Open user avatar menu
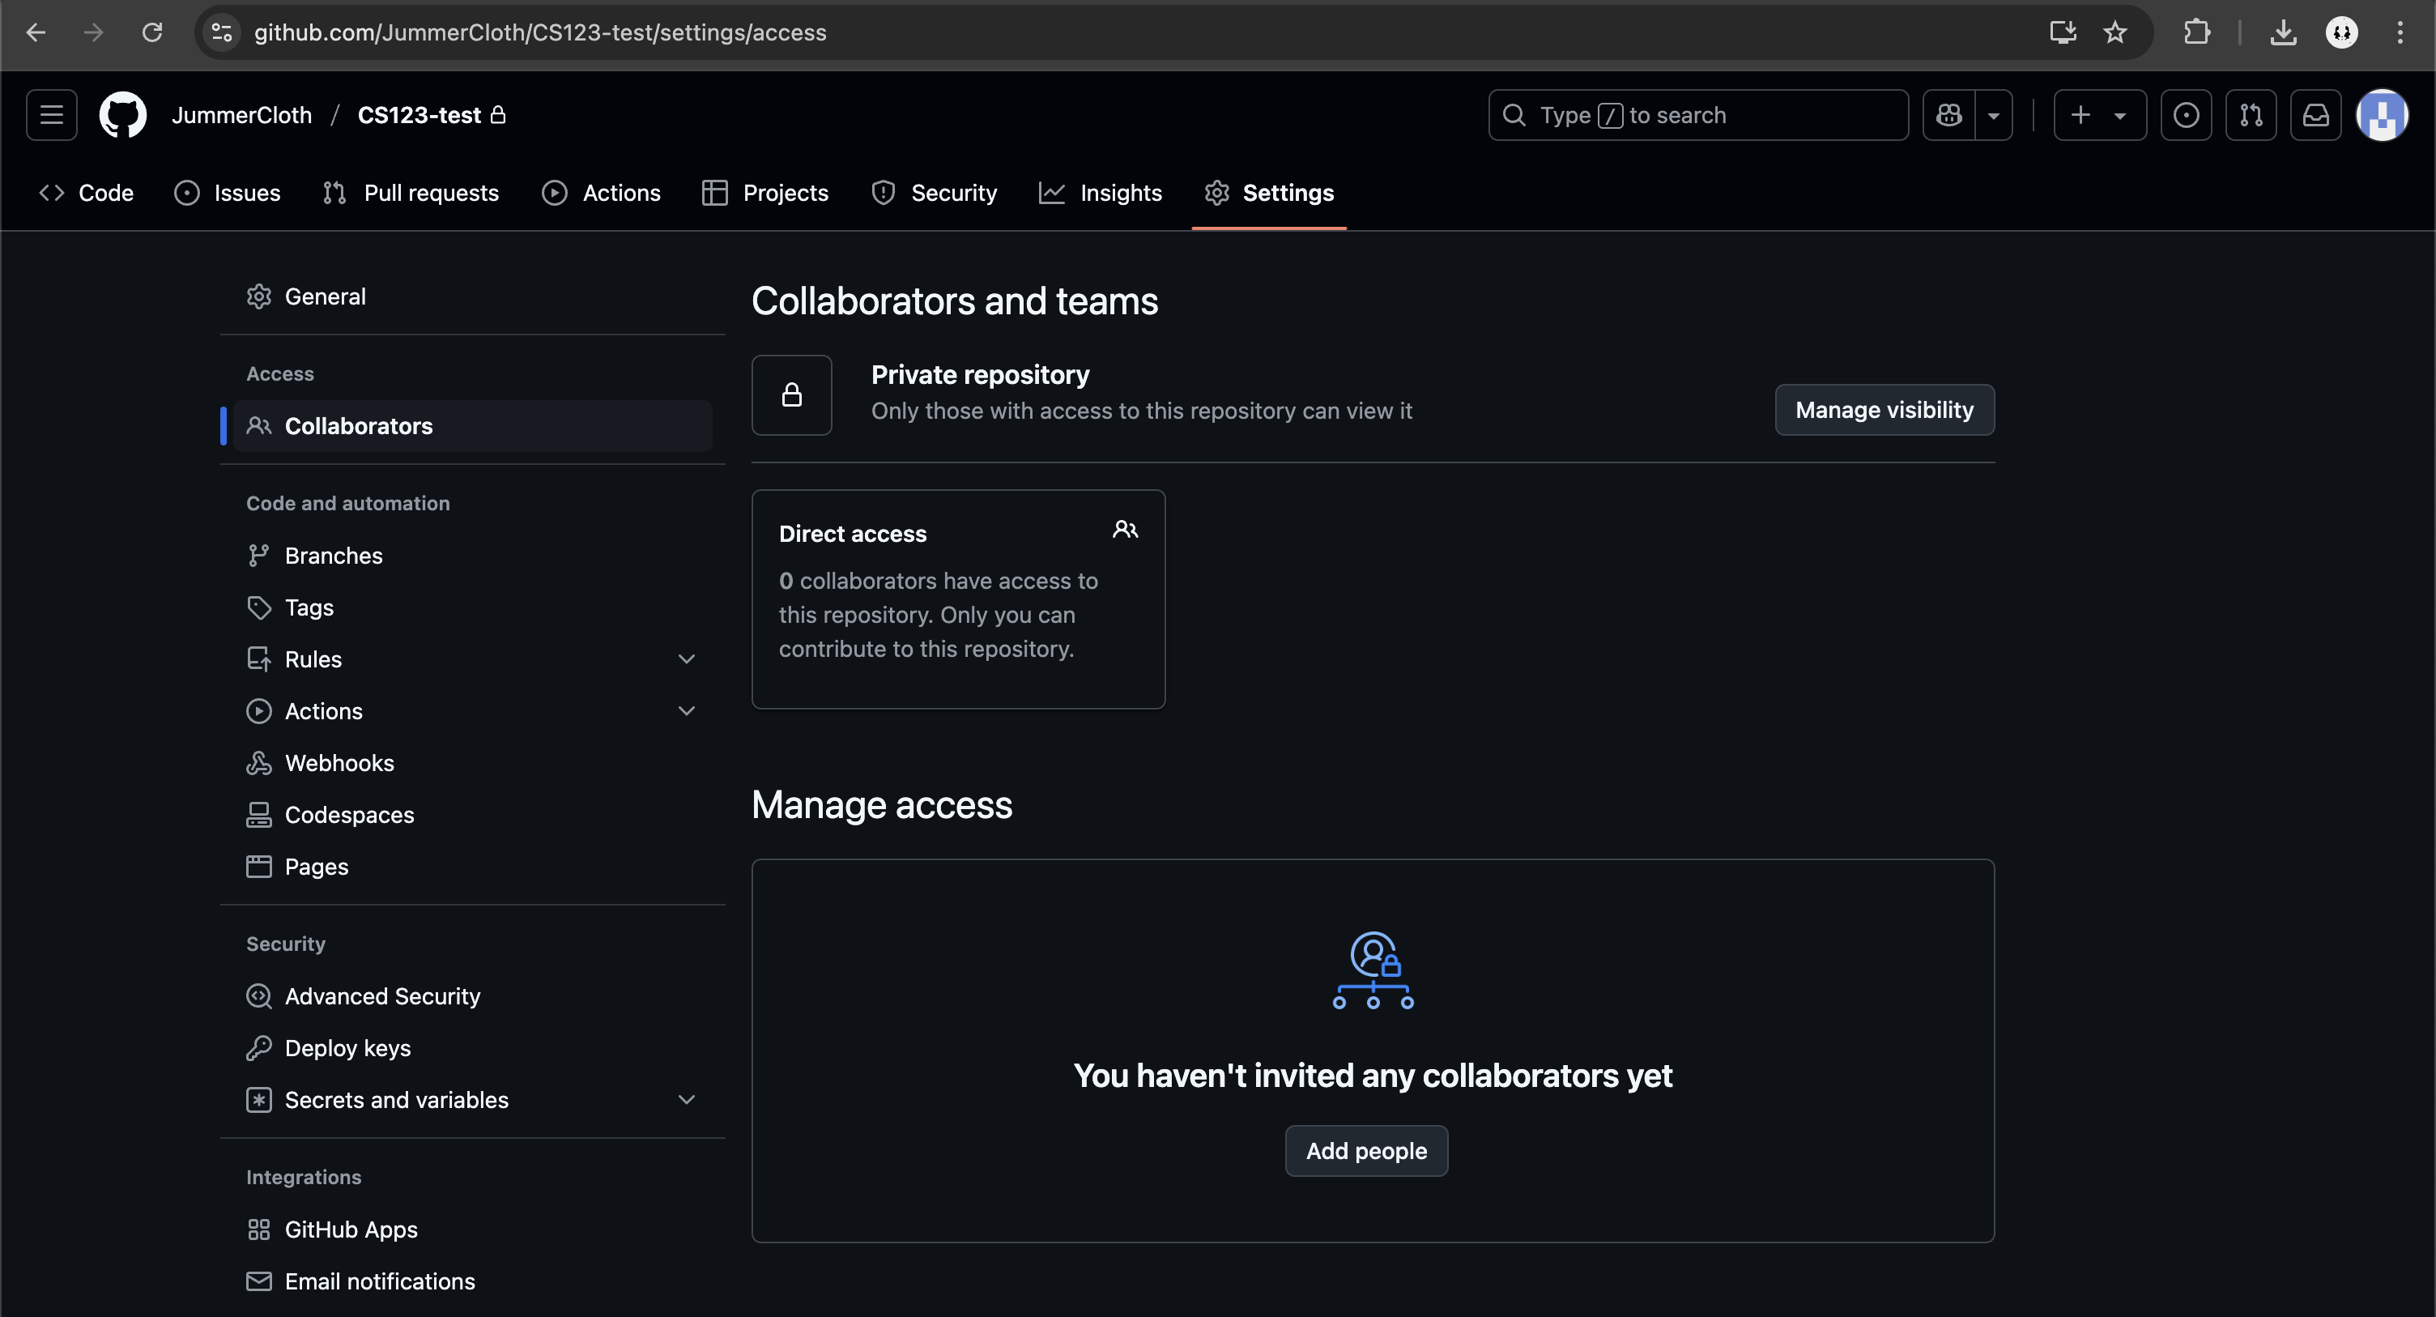 tap(2381, 114)
